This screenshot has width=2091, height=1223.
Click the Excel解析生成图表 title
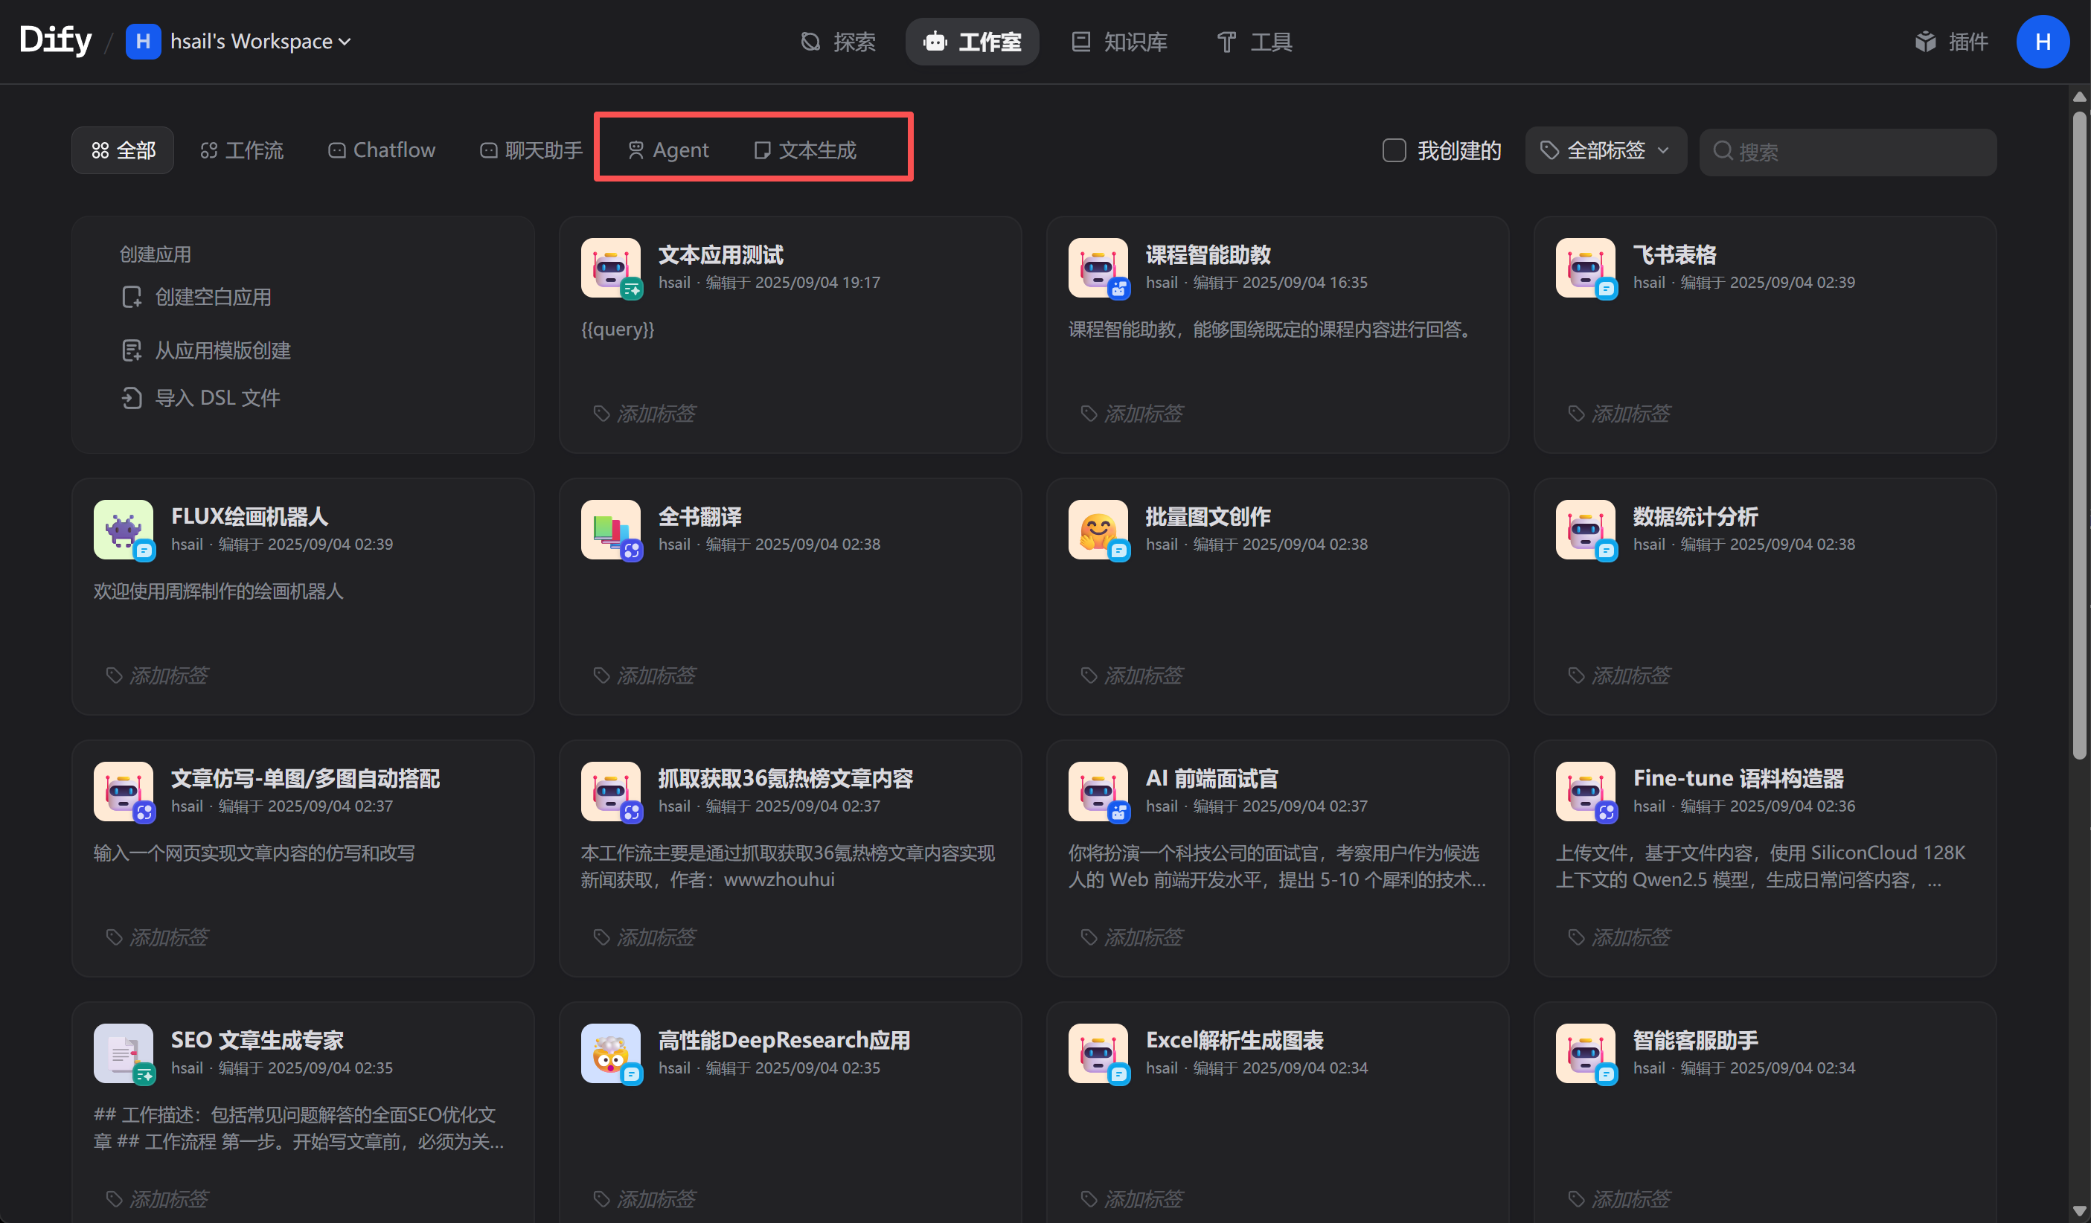(1234, 1040)
